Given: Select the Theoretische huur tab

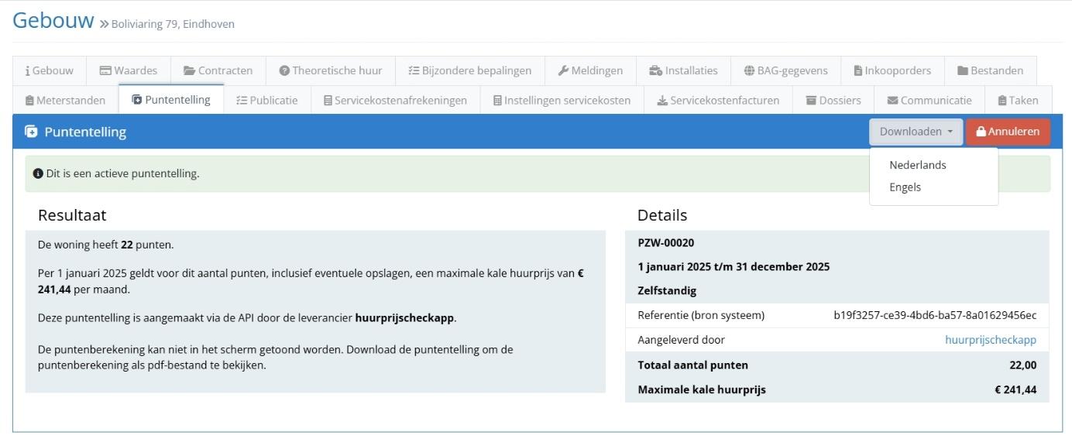Looking at the screenshot, I should pyautogui.click(x=331, y=70).
